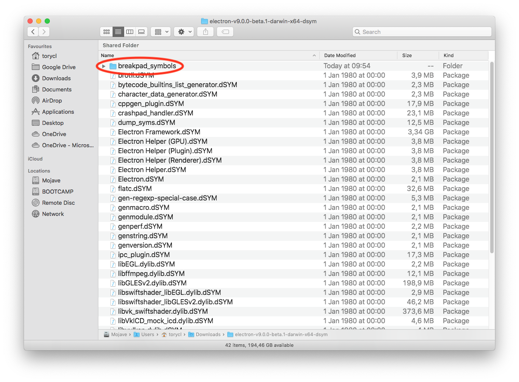Go forward with the right arrow button
This screenshot has height=382, width=519.
tap(44, 32)
